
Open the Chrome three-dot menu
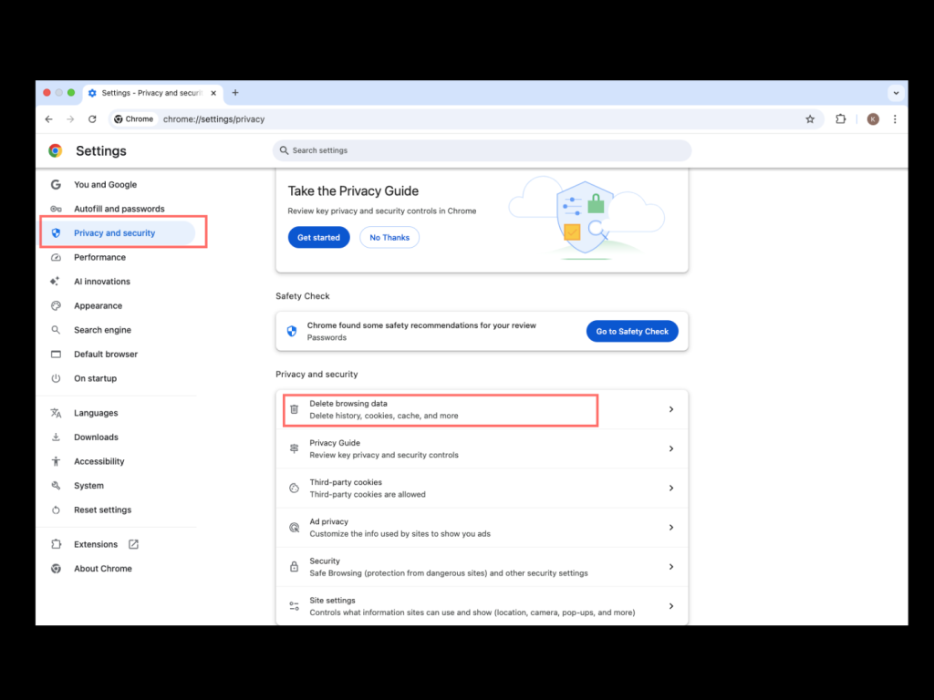895,119
